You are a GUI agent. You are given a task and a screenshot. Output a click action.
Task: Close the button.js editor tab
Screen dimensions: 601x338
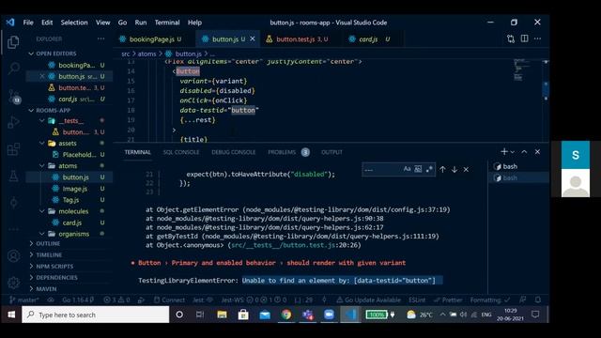tap(253, 38)
